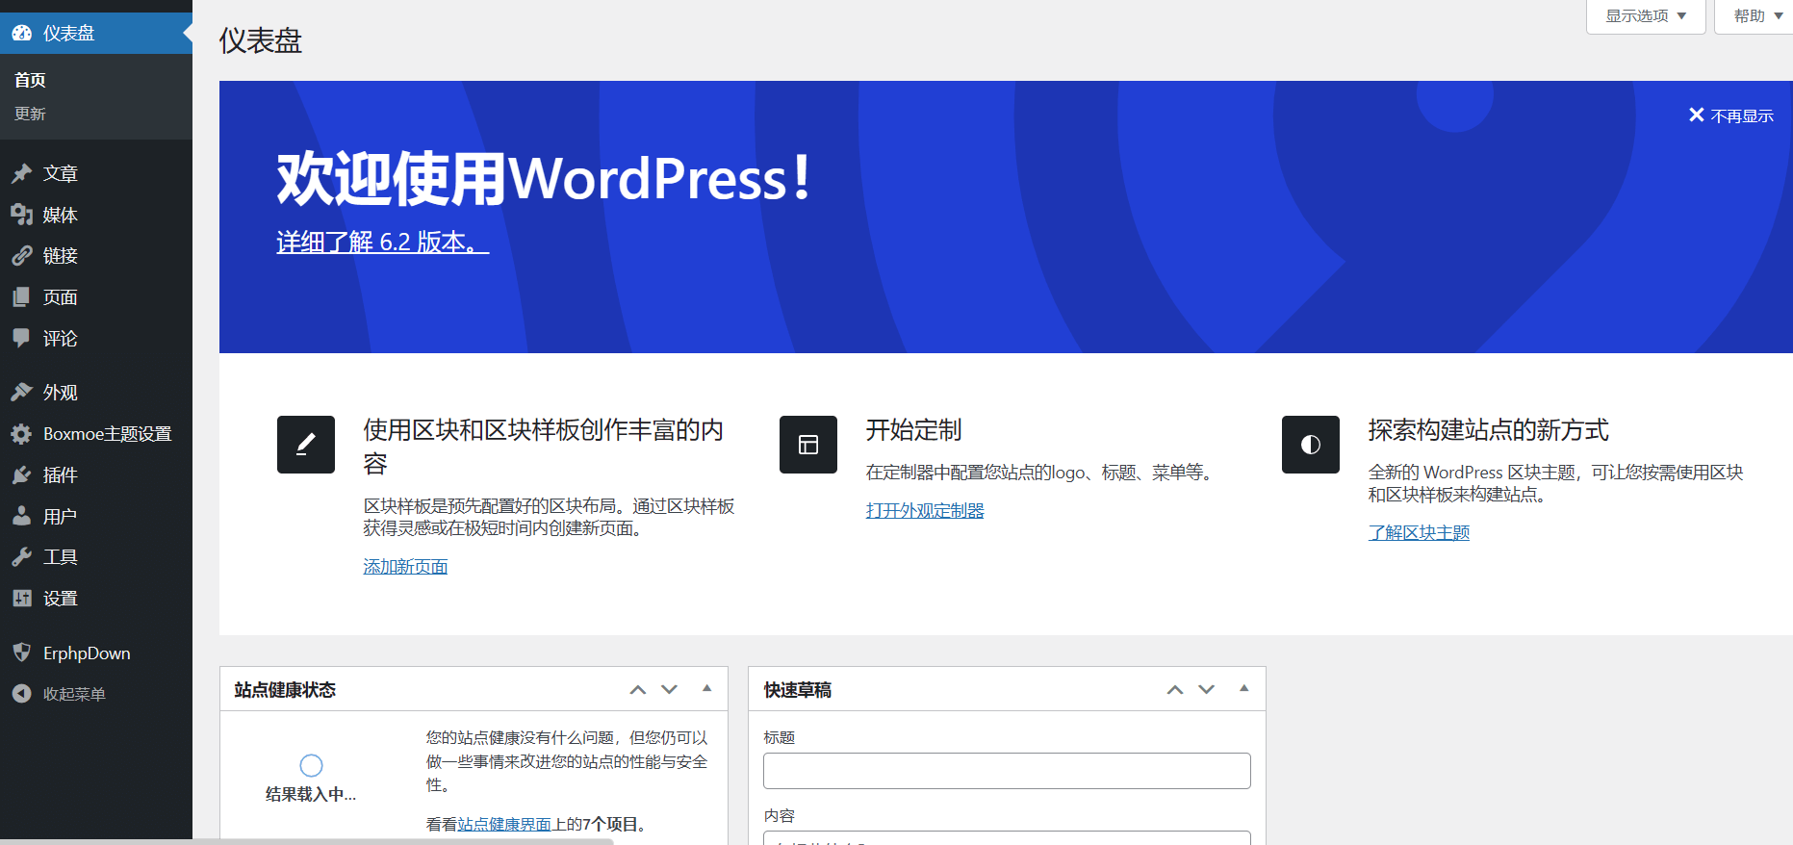This screenshot has height=845, width=1793.
Task: Open the 站点健康界面 link
Action: point(504,824)
